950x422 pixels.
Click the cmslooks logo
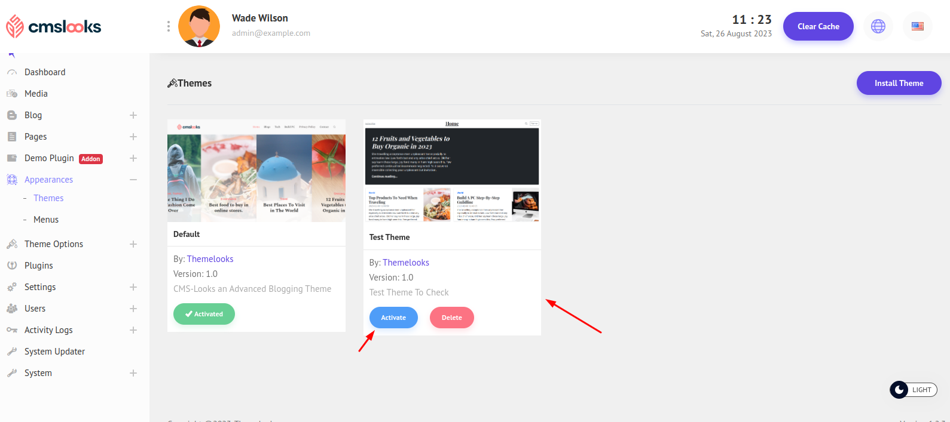pyautogui.click(x=54, y=26)
